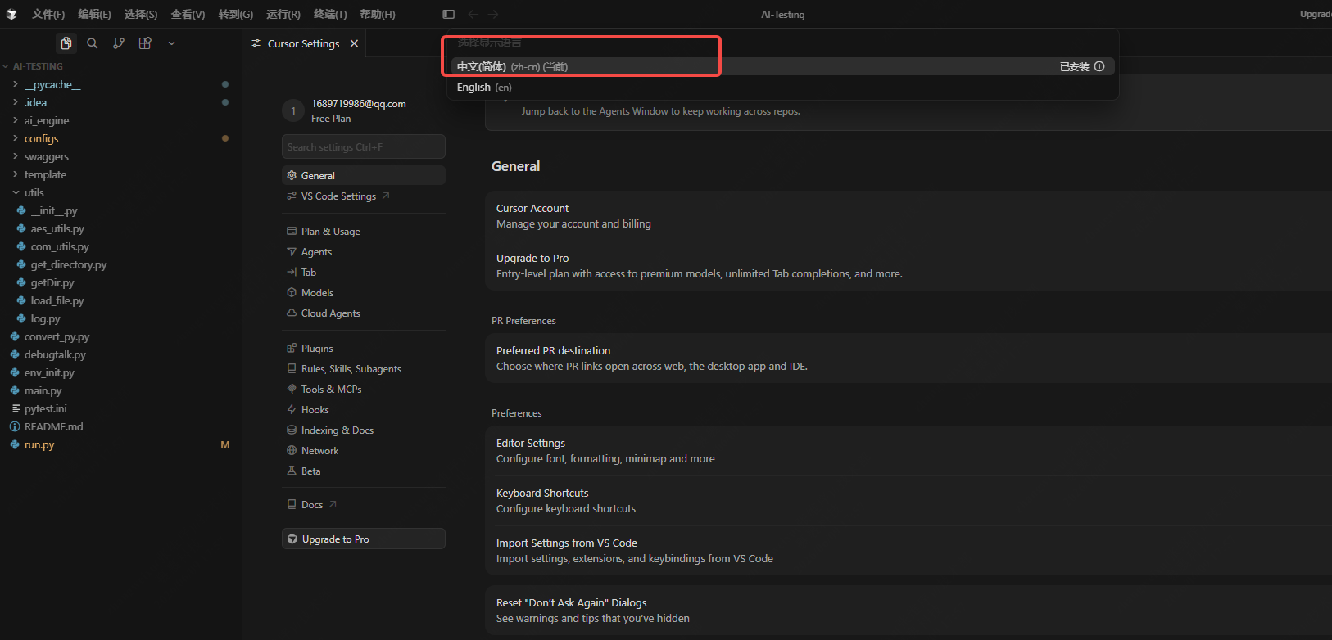Open the 运行(R) menu
The image size is (1332, 640).
coord(283,14)
